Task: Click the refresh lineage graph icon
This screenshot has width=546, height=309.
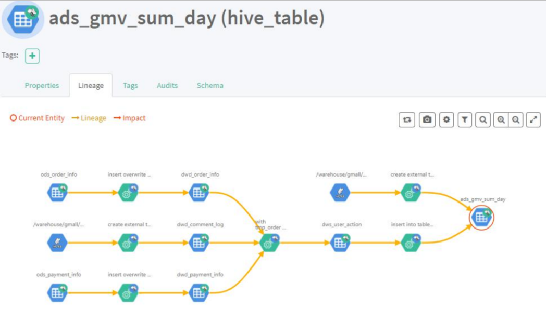Action: (407, 120)
